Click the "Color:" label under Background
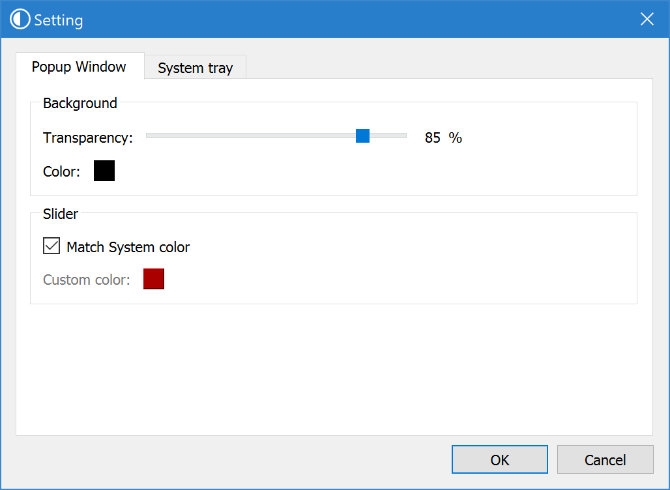Viewport: 670px width, 490px height. 61,172
